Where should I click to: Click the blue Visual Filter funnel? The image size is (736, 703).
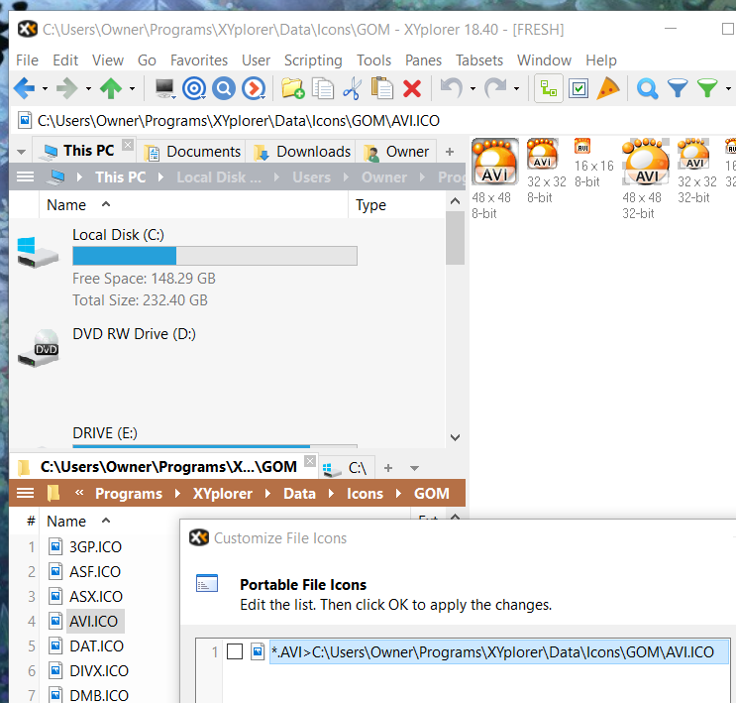click(x=678, y=88)
